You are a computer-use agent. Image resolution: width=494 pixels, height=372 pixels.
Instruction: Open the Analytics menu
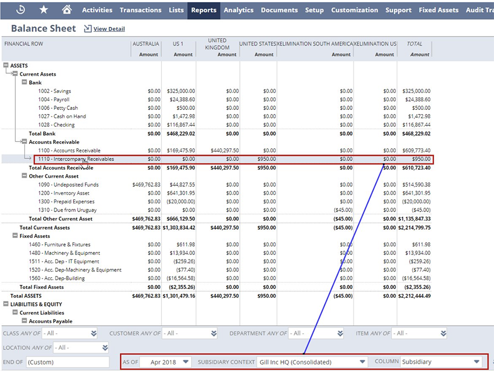coord(238,10)
